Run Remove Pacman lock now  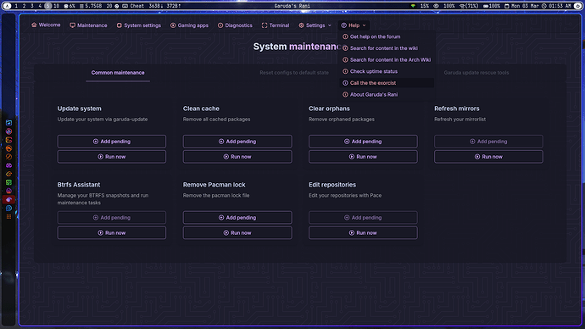[x=237, y=233]
